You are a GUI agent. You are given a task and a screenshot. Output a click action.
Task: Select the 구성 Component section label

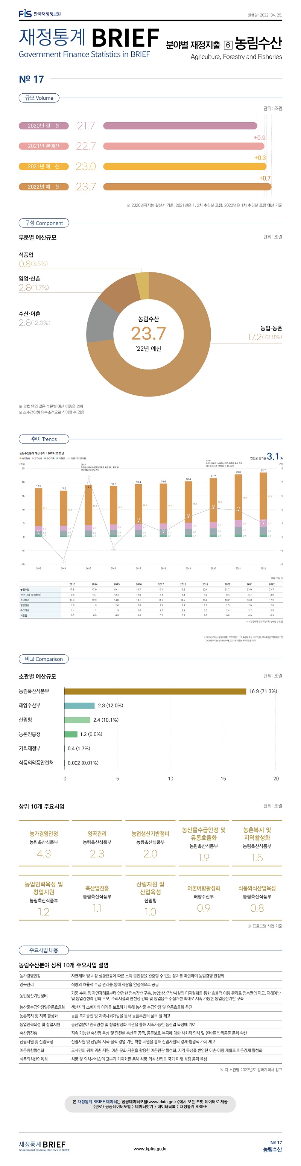[44, 223]
